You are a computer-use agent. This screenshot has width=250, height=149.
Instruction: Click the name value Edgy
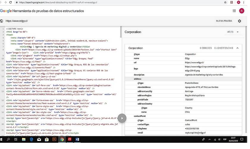pyautogui.click(x=187, y=58)
